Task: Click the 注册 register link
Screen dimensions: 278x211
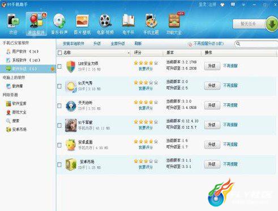Action: coord(212,5)
